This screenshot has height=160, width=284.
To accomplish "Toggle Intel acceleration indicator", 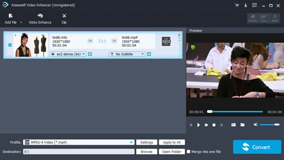I will click(263, 18).
